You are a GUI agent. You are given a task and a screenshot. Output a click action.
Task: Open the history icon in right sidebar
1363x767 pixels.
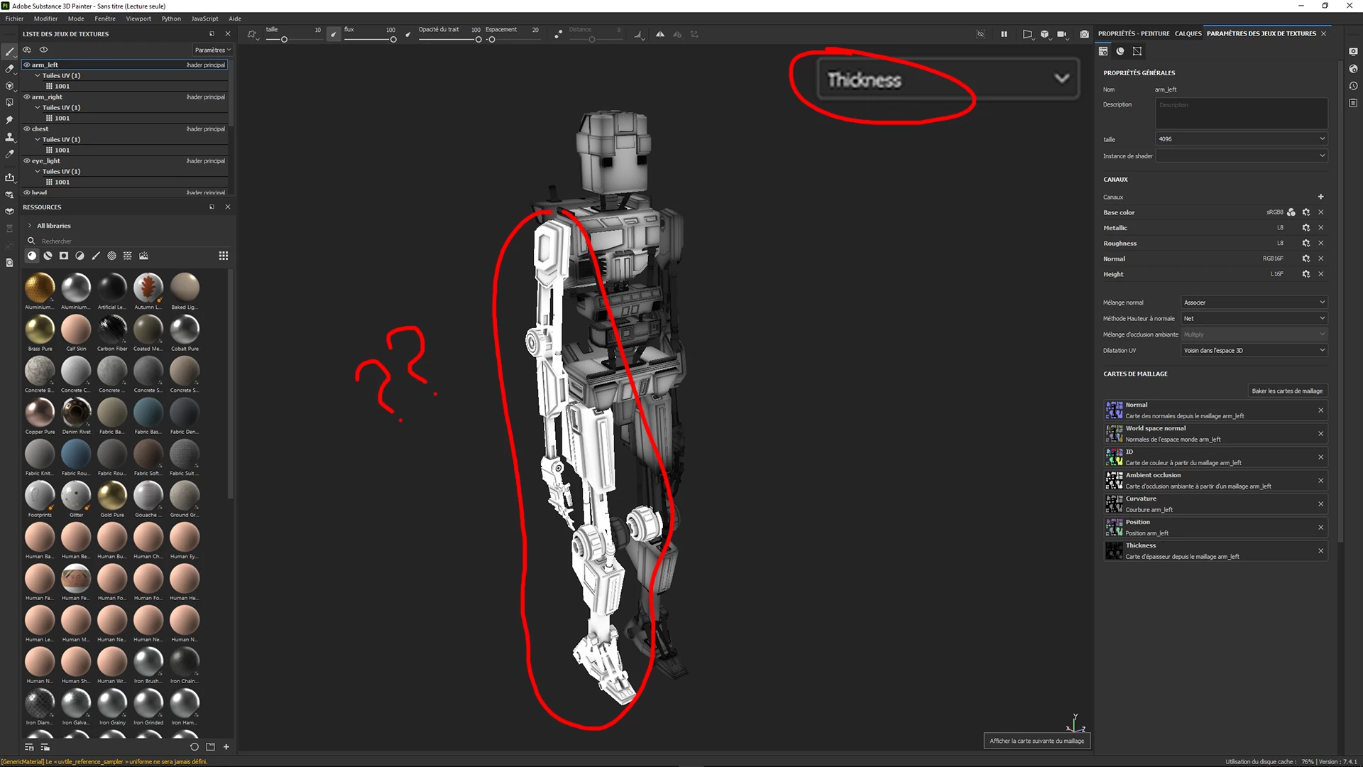tap(1353, 86)
